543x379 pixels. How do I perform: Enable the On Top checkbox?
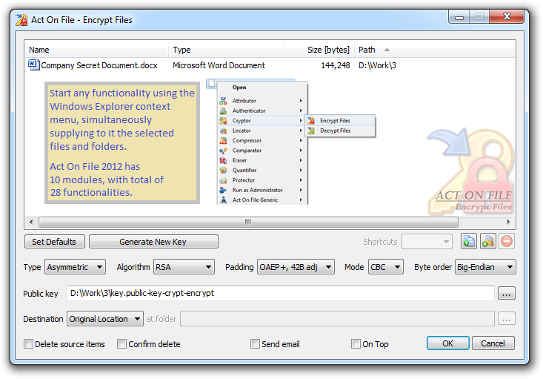click(356, 344)
